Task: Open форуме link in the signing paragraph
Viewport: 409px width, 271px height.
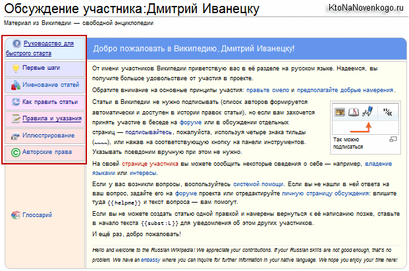Action: tap(191, 122)
